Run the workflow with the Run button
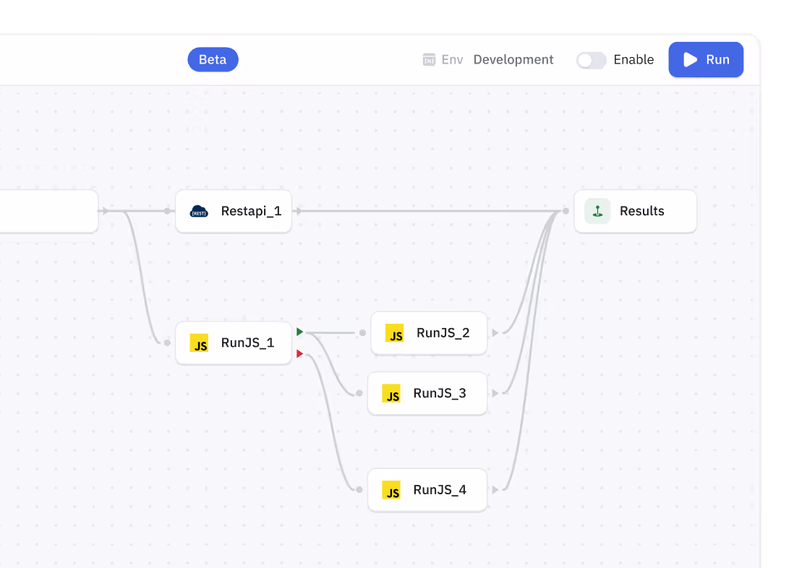 coord(706,60)
